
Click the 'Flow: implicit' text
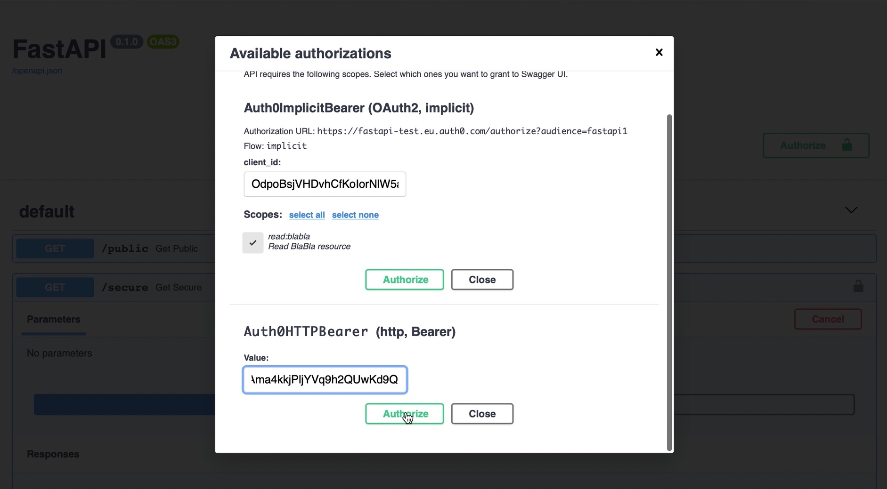coord(275,146)
